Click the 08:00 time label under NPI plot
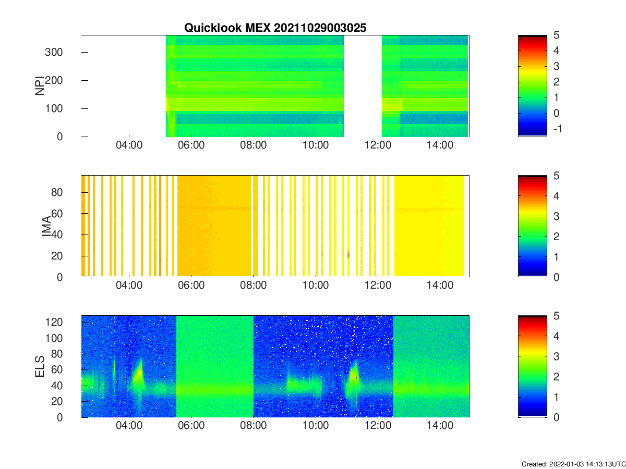This screenshot has width=626, height=469. pos(253,145)
